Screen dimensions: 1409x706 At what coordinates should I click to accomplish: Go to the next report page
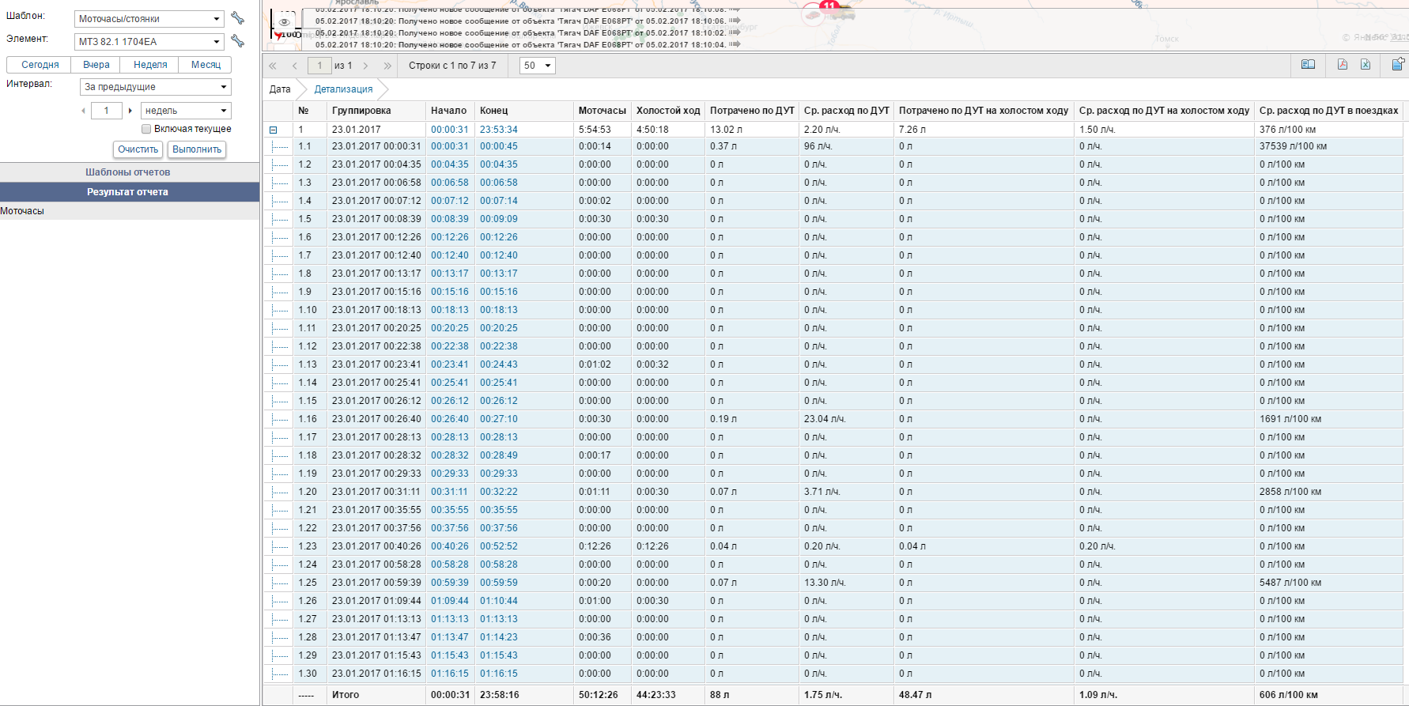(x=365, y=66)
